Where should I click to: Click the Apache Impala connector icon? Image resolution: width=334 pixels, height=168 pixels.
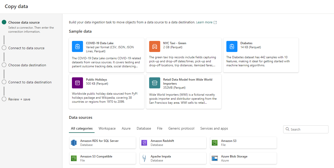pos(144,158)
